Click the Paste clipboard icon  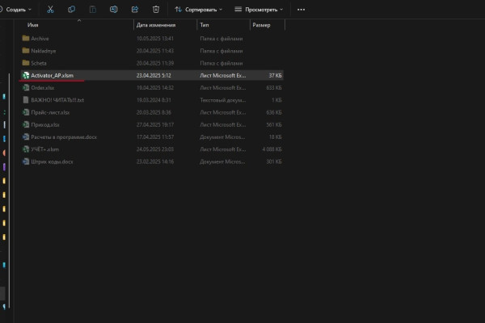(x=92, y=10)
